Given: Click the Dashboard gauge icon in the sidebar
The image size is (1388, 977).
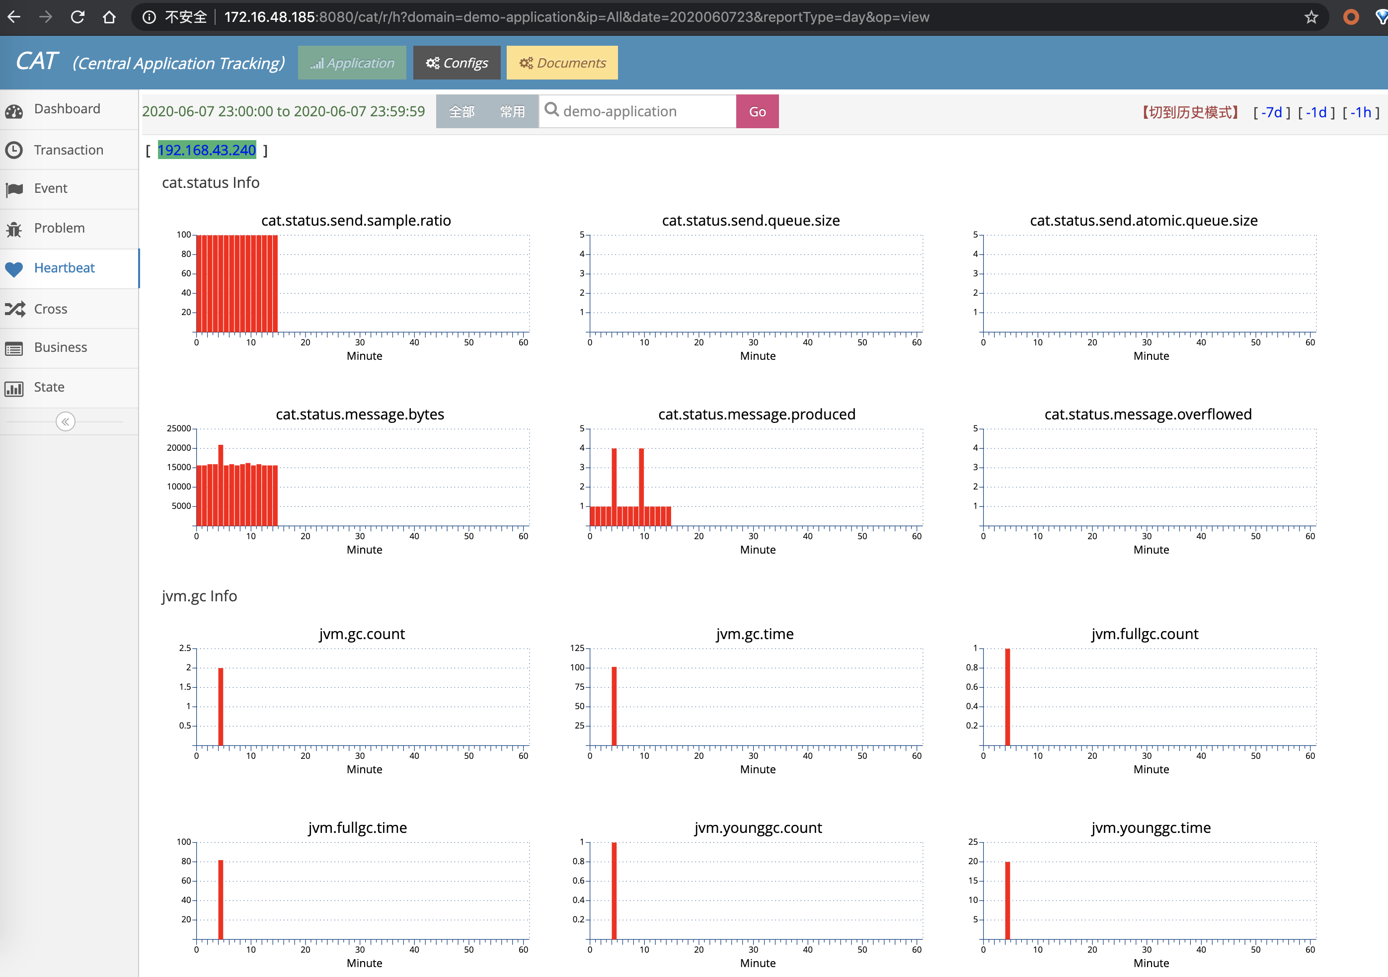Looking at the screenshot, I should pos(14,111).
